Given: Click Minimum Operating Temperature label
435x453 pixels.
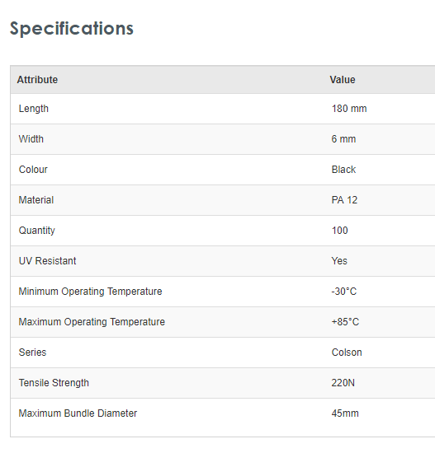Looking at the screenshot, I should click(x=90, y=292).
